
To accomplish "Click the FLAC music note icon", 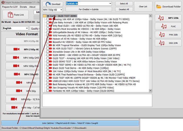I will pos(164,26).
